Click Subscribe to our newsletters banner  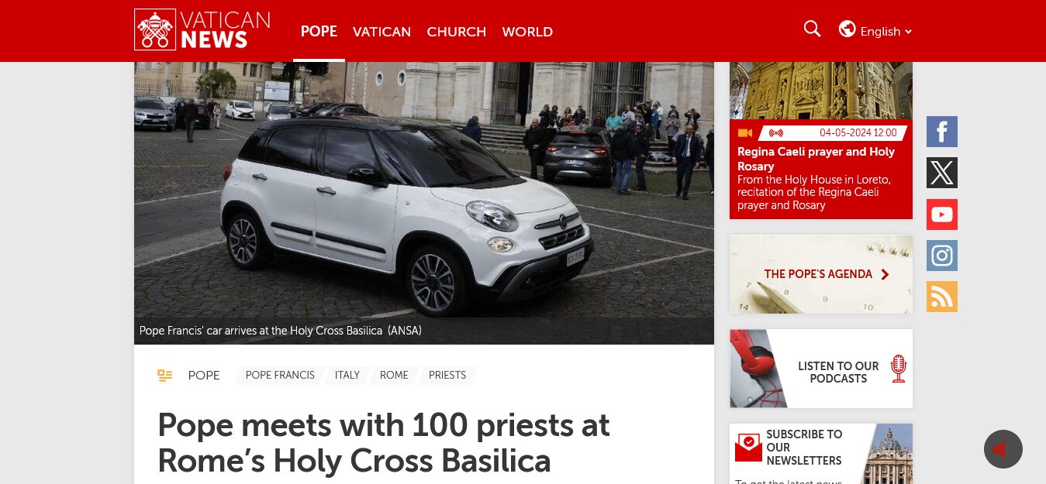(x=821, y=453)
